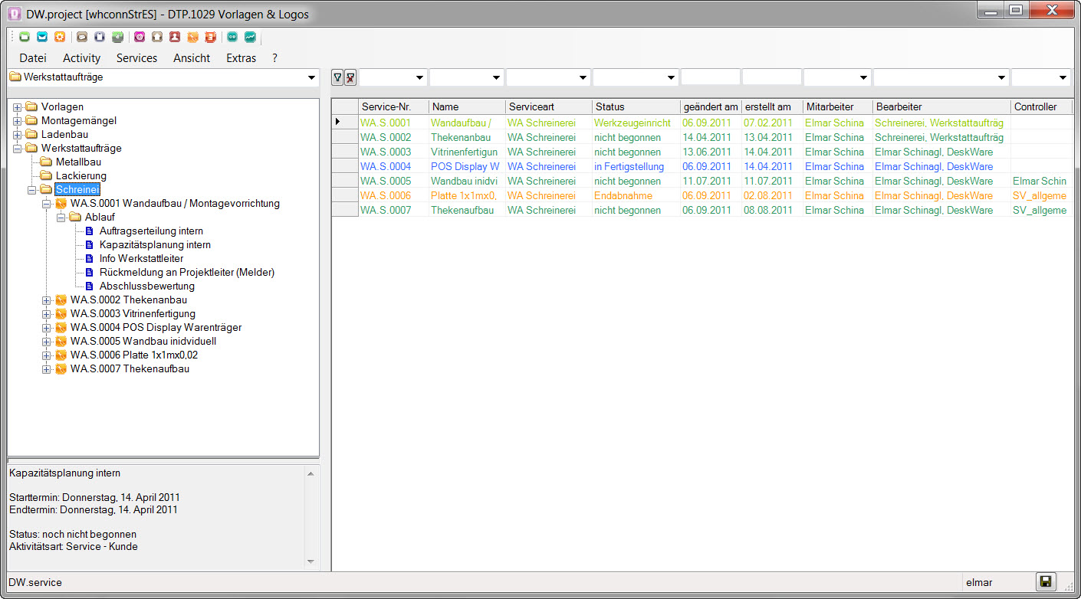The image size is (1081, 599).
Task: Collapse the Schreiner tree node
Action: point(32,190)
